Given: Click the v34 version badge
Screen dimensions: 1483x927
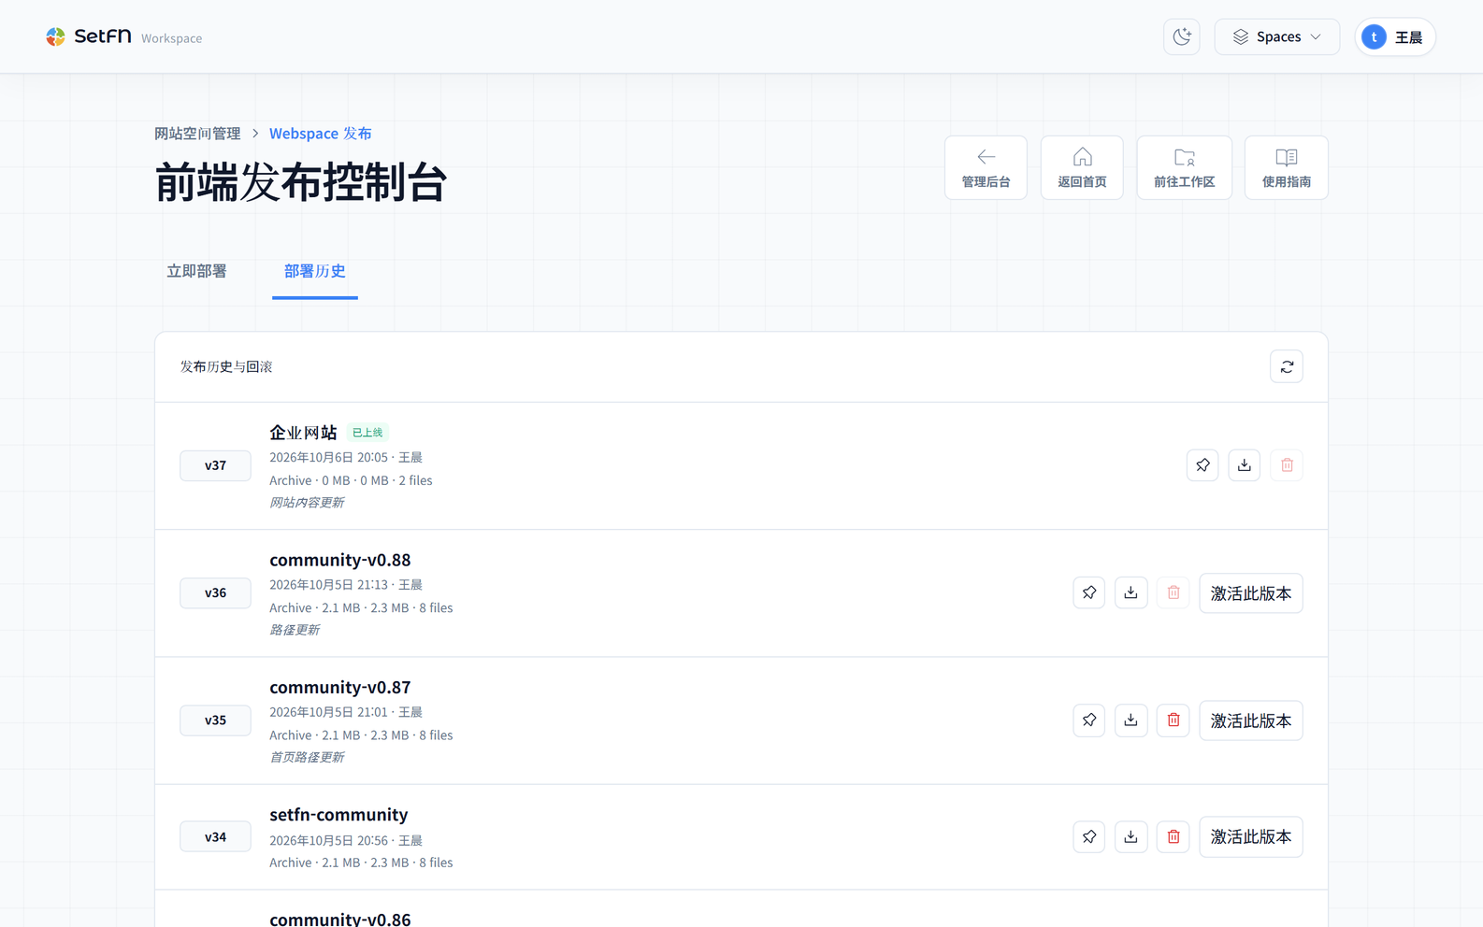Looking at the screenshot, I should click(215, 837).
